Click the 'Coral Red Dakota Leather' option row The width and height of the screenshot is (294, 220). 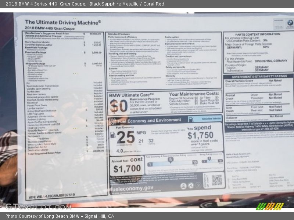(x=63, y=45)
